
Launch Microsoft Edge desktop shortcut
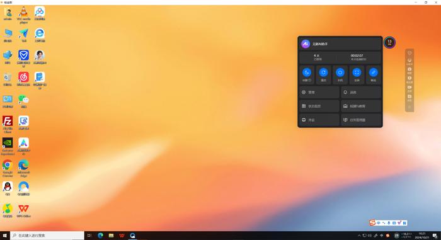point(24,168)
